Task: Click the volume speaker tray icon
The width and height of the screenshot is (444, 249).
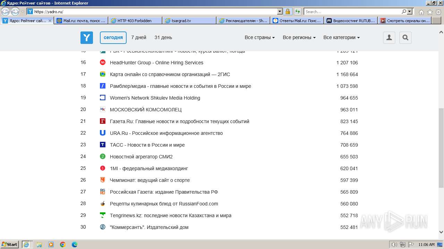Action: (394, 245)
